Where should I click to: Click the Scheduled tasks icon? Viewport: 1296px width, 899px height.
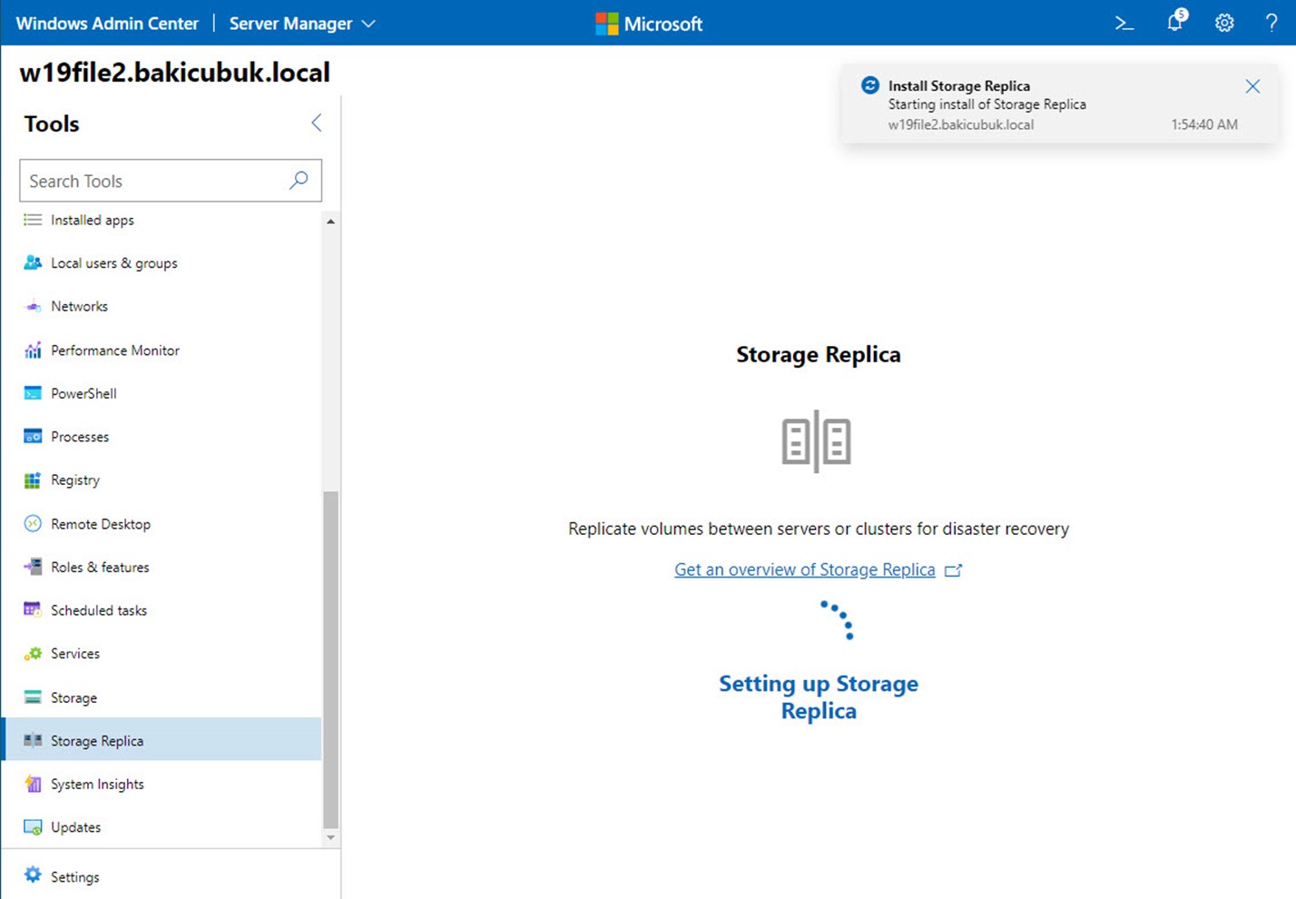pyautogui.click(x=33, y=610)
